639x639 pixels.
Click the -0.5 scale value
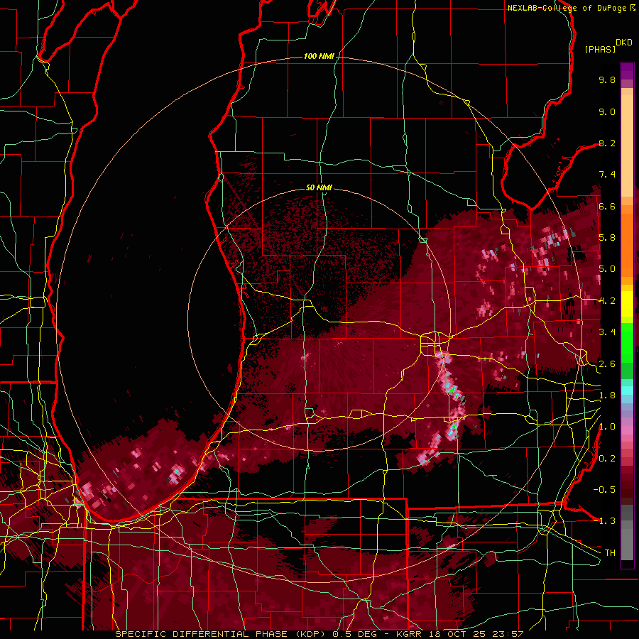(x=604, y=490)
